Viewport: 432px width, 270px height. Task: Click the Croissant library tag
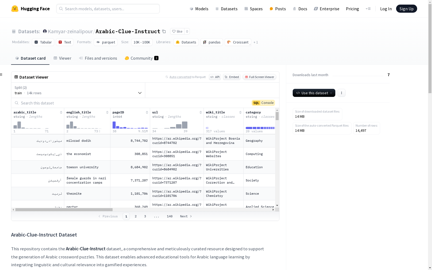point(238,42)
